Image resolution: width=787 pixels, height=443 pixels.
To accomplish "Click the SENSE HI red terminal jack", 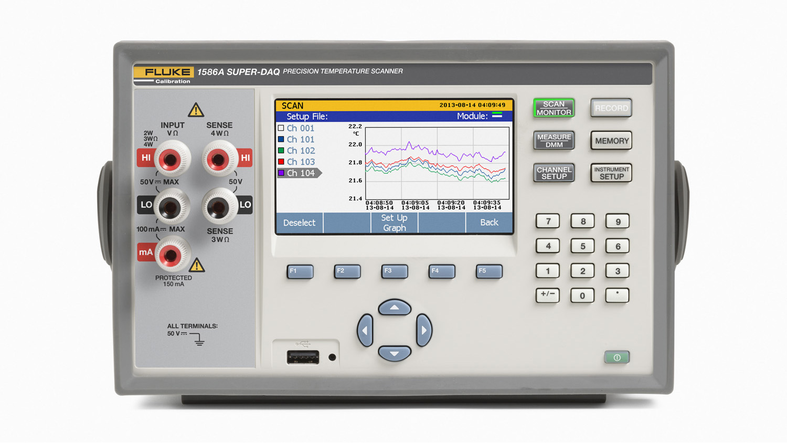I will (x=218, y=159).
